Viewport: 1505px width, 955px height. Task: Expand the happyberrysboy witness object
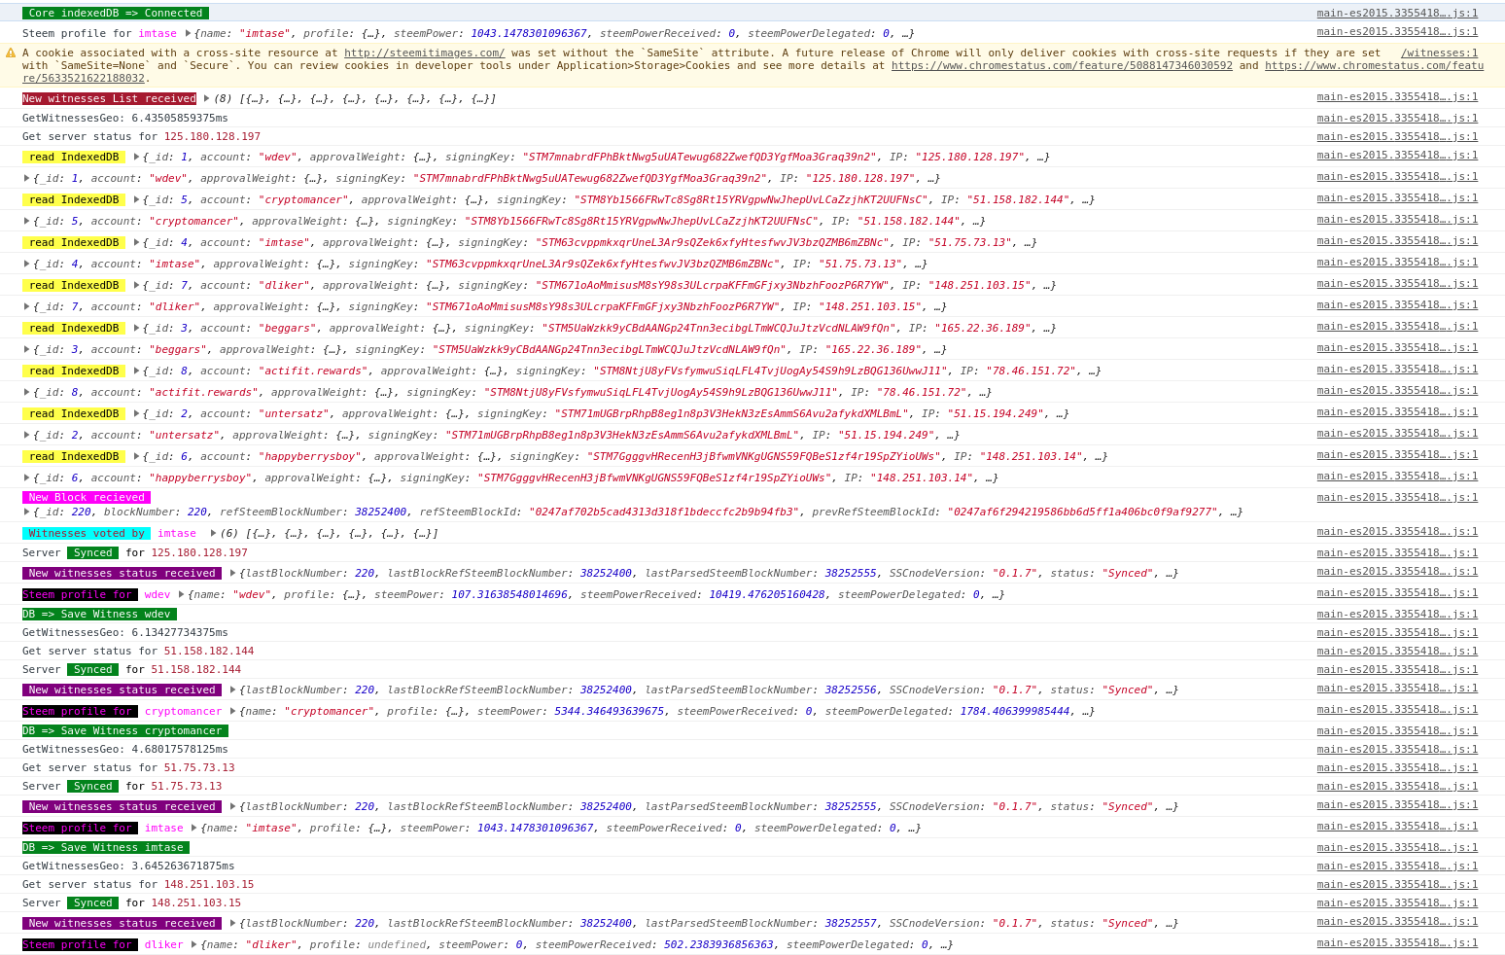click(26, 477)
